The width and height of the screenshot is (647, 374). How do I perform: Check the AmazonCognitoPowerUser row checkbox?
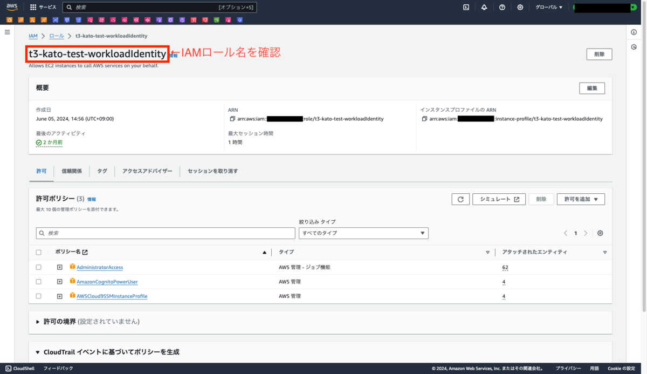pos(38,282)
